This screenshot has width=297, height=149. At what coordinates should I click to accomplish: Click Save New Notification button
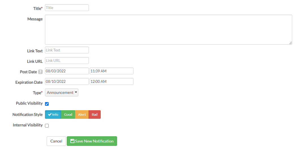(x=92, y=141)
